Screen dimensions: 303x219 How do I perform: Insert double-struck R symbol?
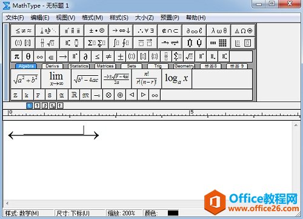[74, 95]
